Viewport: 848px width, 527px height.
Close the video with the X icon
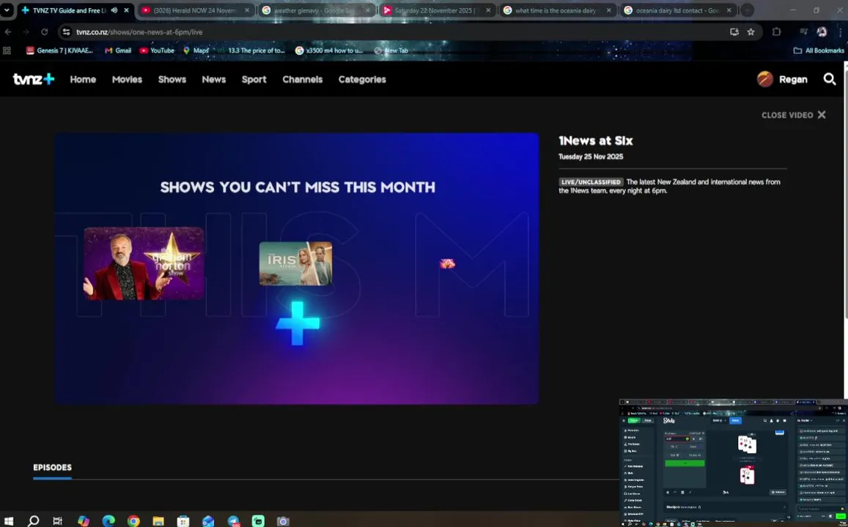pyautogui.click(x=822, y=115)
